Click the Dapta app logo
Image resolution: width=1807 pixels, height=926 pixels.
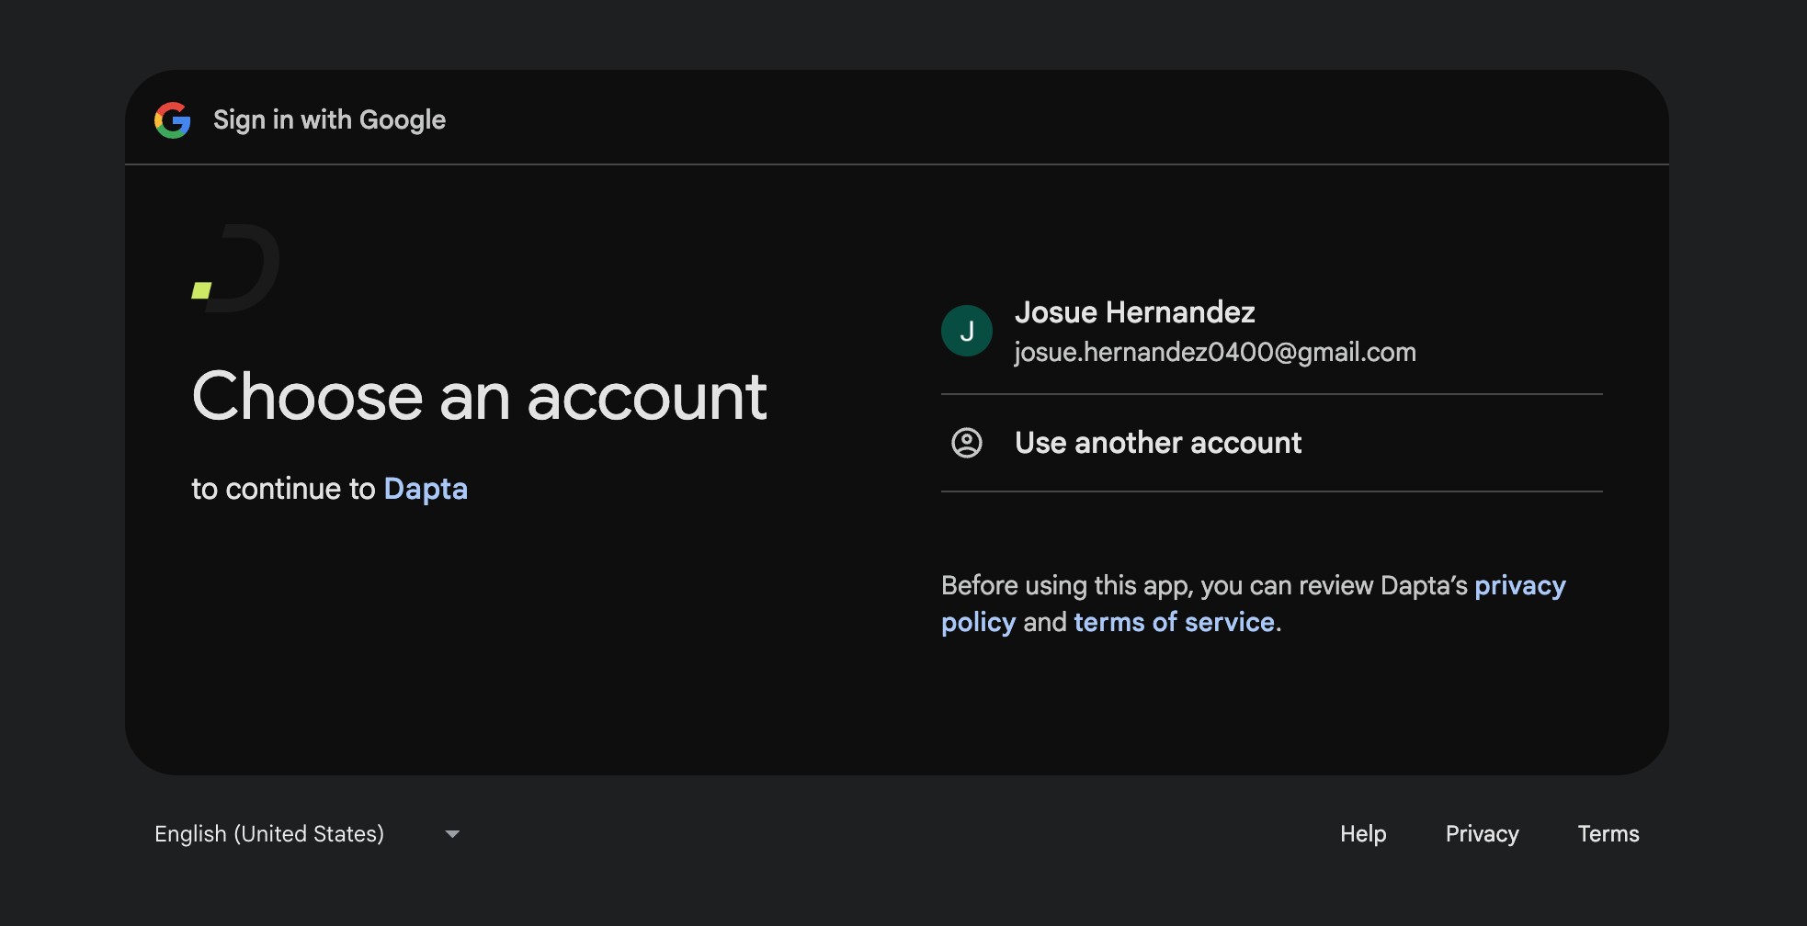(236, 268)
